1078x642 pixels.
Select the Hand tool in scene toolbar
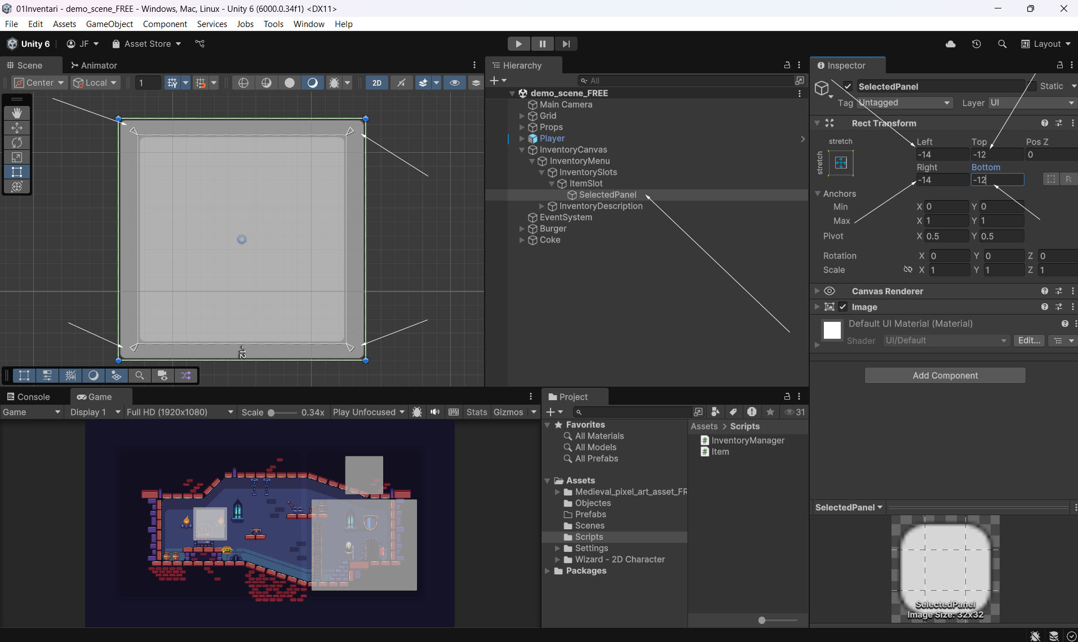(x=17, y=113)
